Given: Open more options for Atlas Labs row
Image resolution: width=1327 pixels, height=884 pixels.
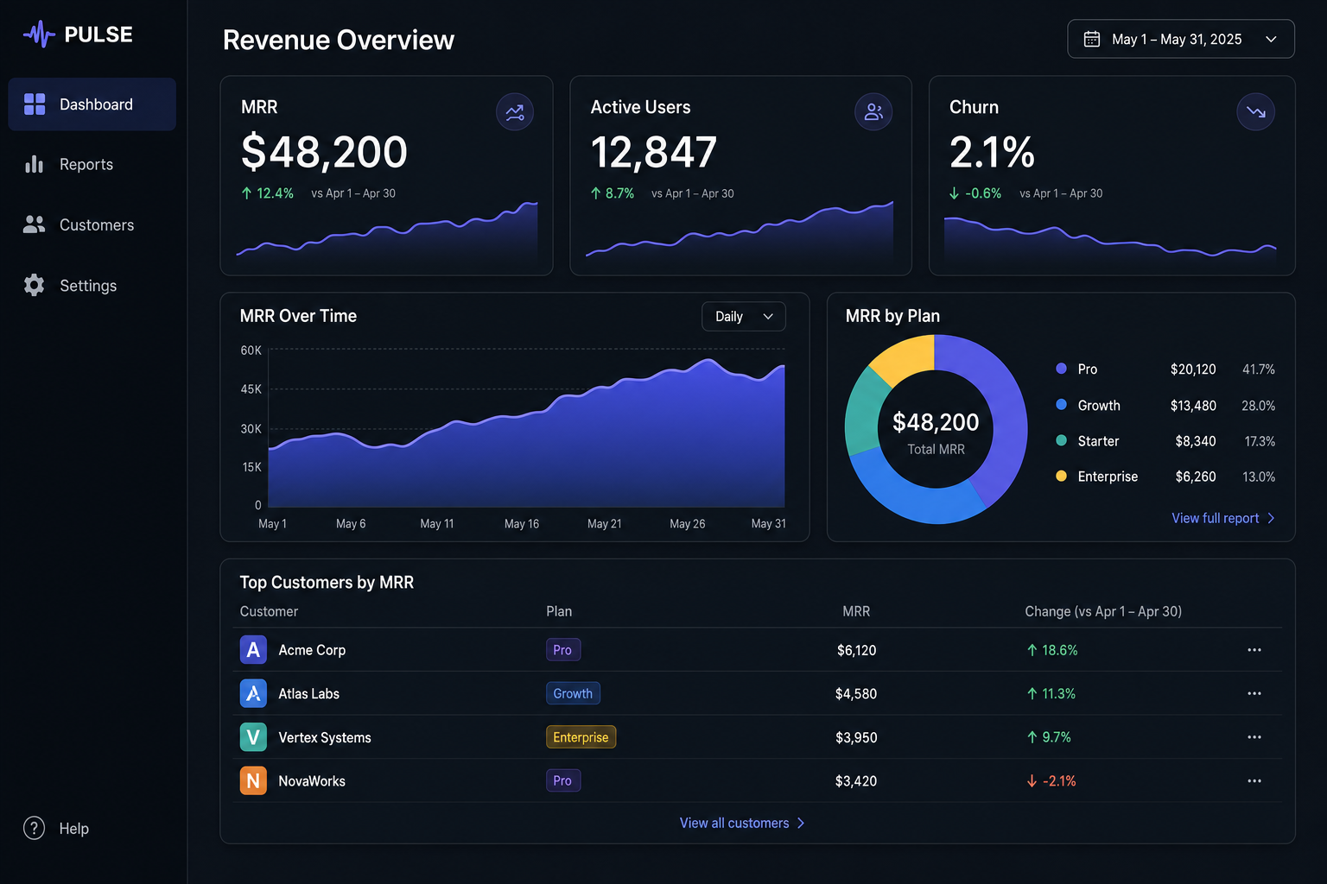Looking at the screenshot, I should click(1254, 693).
